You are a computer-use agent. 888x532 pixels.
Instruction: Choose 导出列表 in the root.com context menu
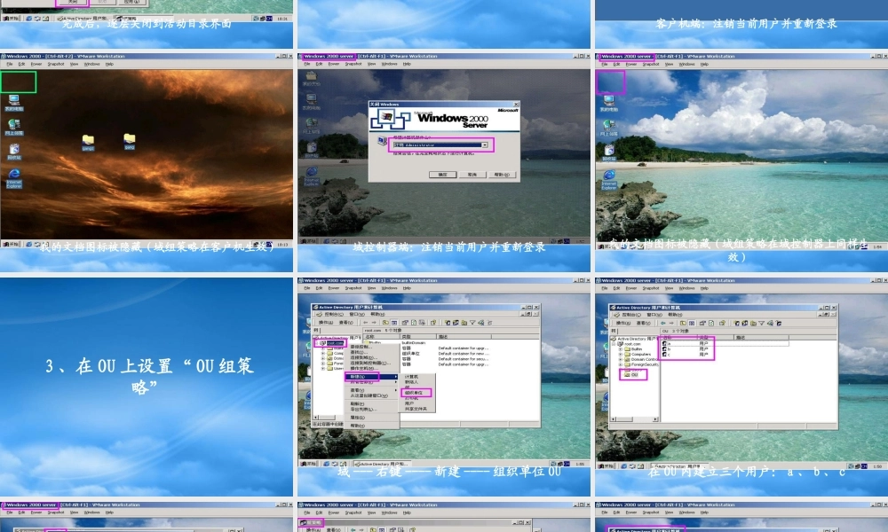click(x=363, y=410)
